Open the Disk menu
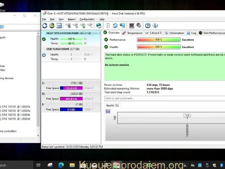225x169 pixels. click(x=52, y=19)
